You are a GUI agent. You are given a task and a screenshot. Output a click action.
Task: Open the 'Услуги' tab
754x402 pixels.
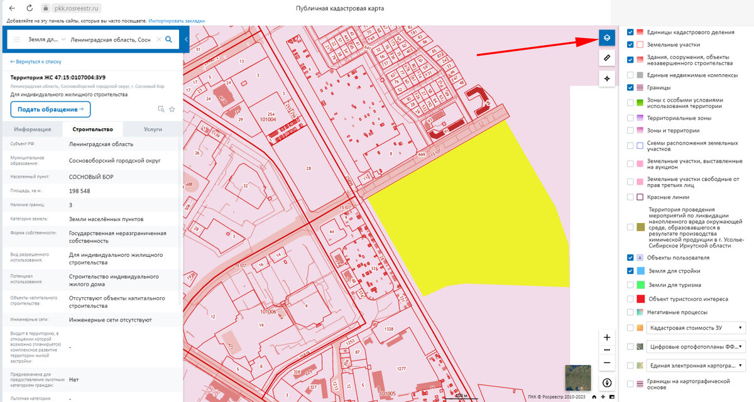(x=153, y=129)
